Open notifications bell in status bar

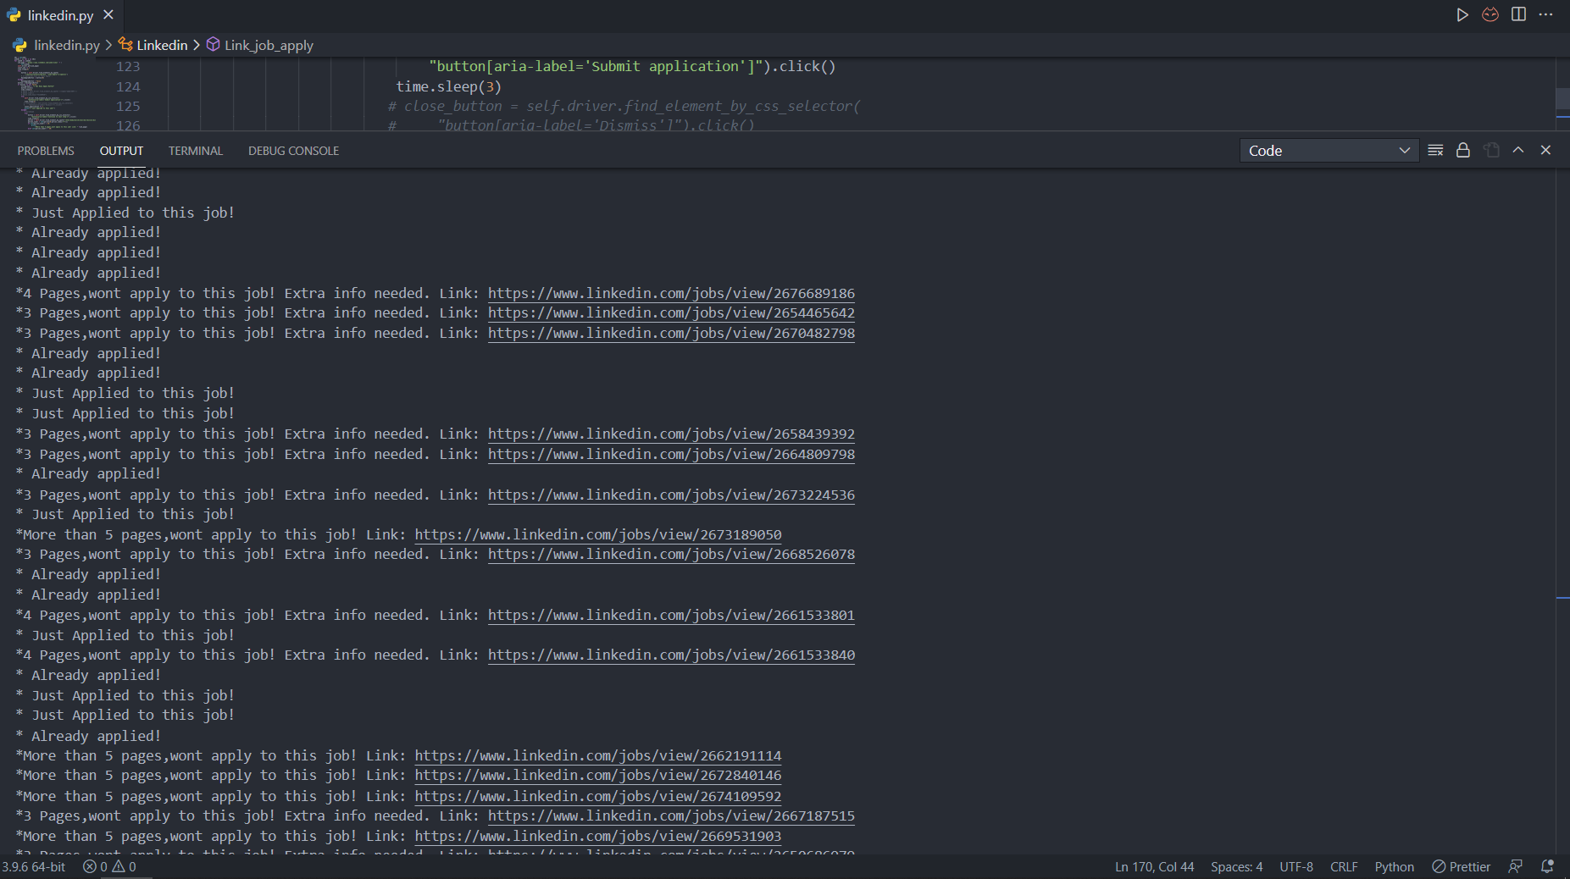coord(1547,866)
